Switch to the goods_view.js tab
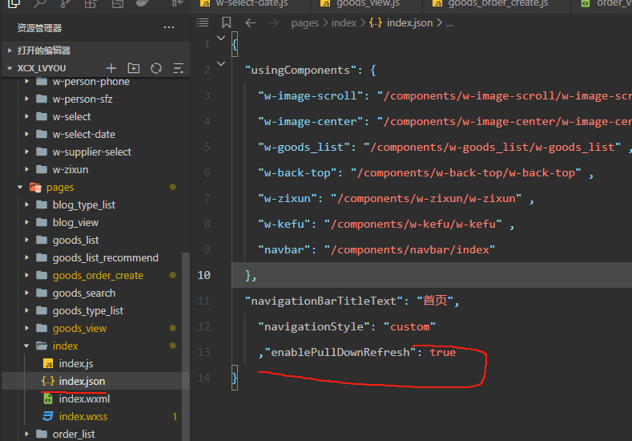The height and width of the screenshot is (441, 632). point(368,3)
